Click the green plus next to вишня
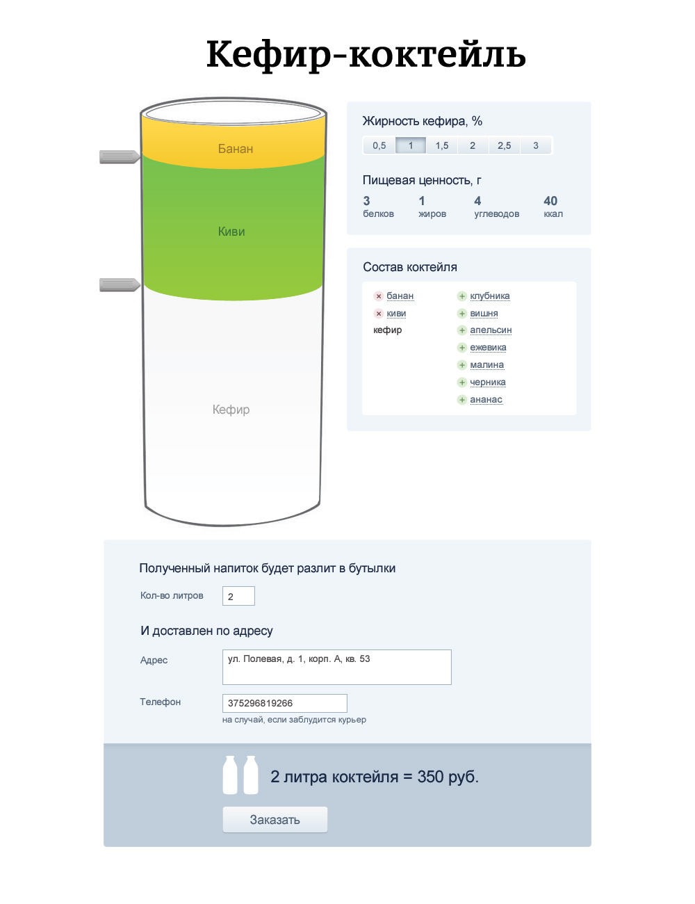The width and height of the screenshot is (695, 904). 462,314
